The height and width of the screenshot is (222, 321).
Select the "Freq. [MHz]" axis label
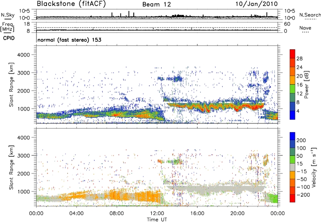click(x=7, y=27)
